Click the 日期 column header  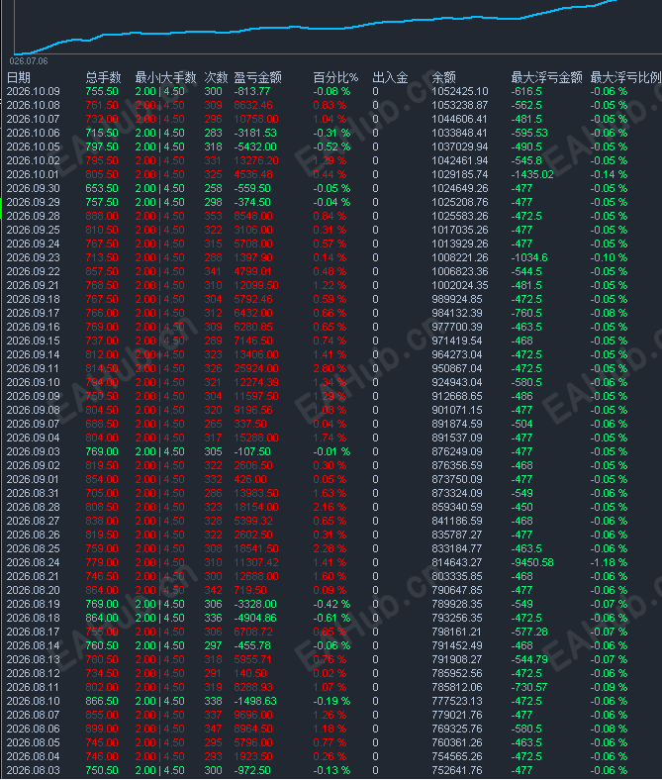(x=19, y=77)
